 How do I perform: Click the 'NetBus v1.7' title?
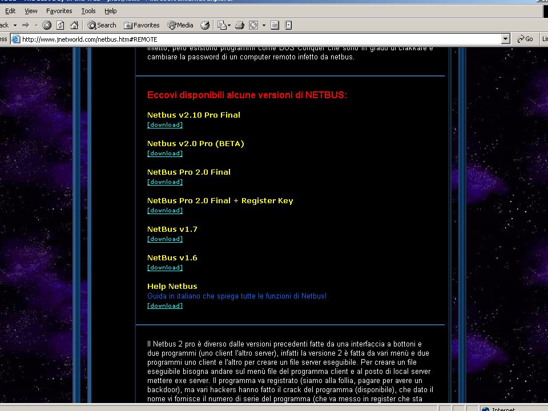point(172,229)
